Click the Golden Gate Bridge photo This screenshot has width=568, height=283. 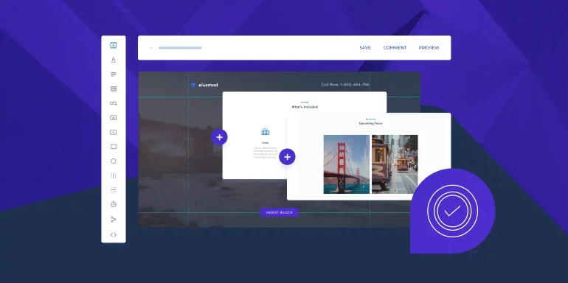click(x=346, y=164)
